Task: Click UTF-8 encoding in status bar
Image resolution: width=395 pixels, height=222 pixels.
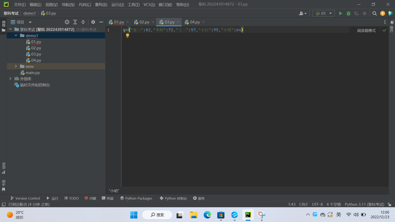Action: click(x=317, y=204)
